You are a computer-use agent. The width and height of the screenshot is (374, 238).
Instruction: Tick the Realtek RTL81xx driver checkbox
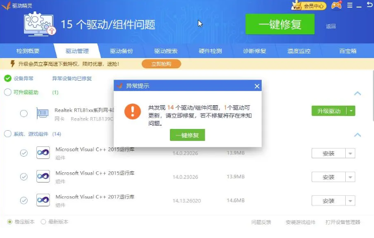(24, 113)
